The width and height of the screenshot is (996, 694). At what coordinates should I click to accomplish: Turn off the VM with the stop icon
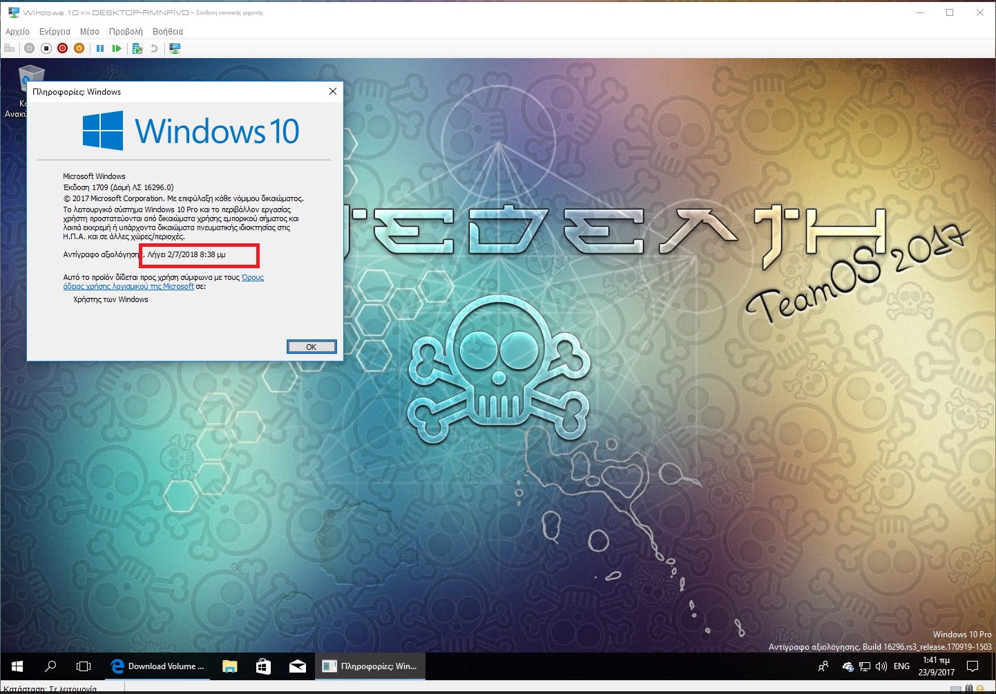point(46,48)
